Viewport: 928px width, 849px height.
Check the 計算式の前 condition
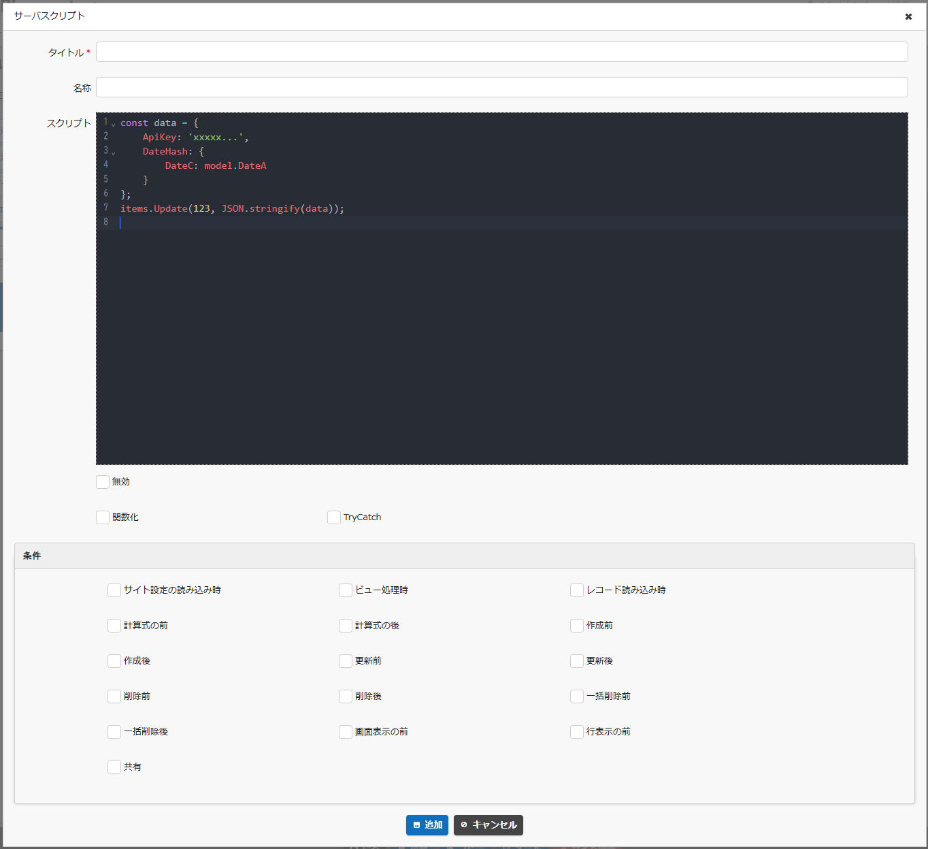point(114,626)
